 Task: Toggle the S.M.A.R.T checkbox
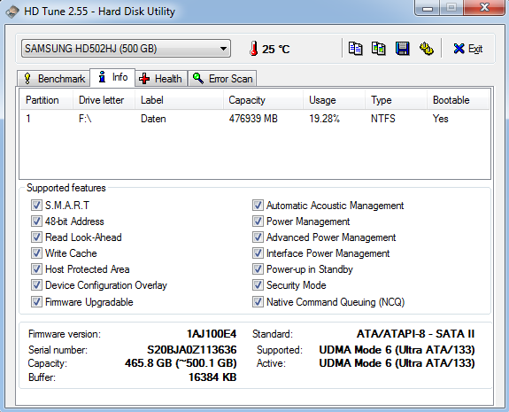pos(36,206)
